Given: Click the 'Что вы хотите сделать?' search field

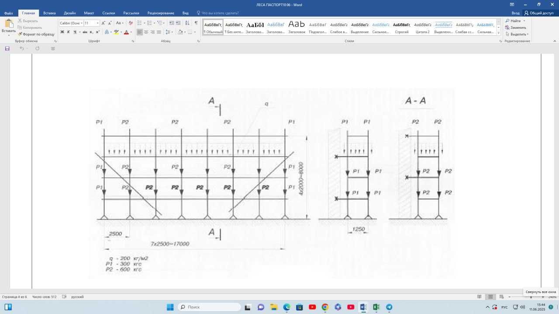Looking at the screenshot, I should click(217, 13).
